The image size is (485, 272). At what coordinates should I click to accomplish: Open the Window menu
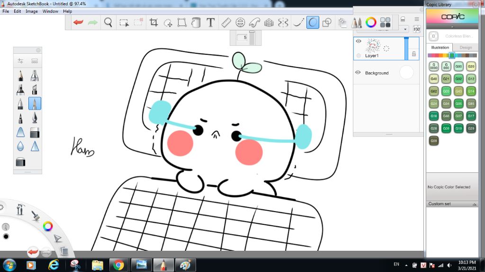pos(50,11)
